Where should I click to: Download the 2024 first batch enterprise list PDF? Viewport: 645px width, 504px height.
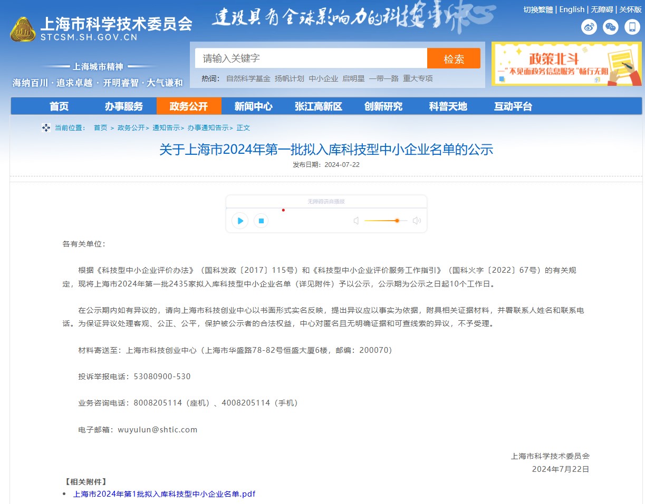163,493
